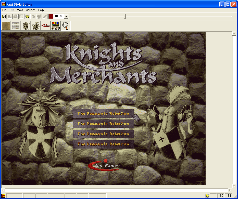
Task: Click the slider handle in the toolbar
Action: tap(125, 16)
